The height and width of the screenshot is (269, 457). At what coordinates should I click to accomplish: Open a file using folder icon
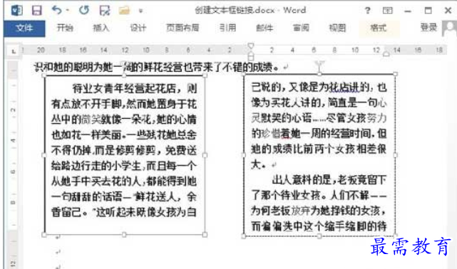124,11
